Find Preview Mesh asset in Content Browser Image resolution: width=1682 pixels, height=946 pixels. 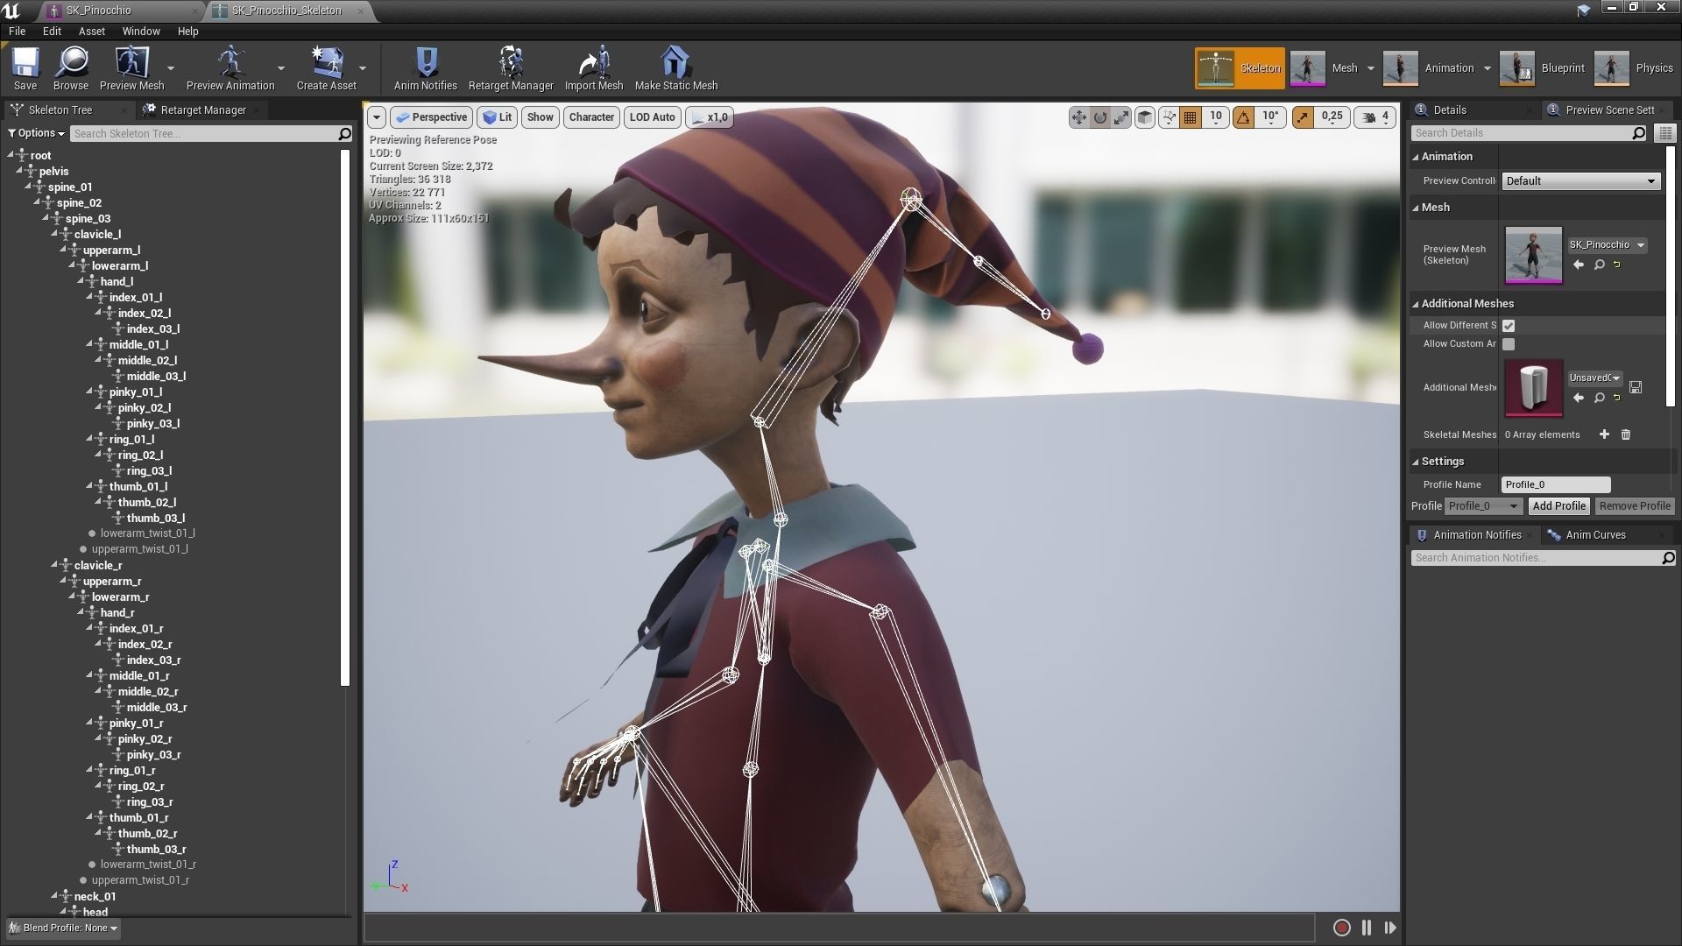pyautogui.click(x=1600, y=265)
